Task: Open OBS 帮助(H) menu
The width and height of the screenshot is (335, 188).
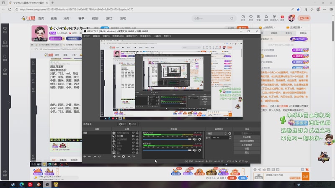Action: (x=167, y=36)
